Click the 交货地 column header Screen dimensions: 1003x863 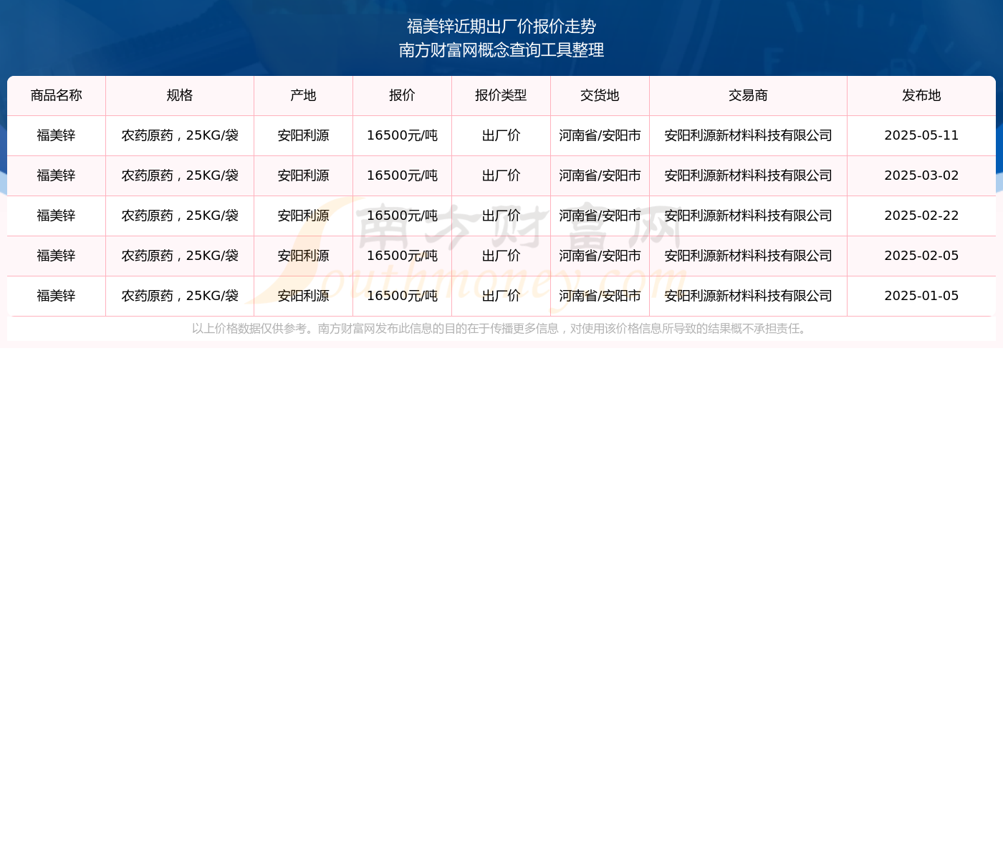(x=600, y=96)
